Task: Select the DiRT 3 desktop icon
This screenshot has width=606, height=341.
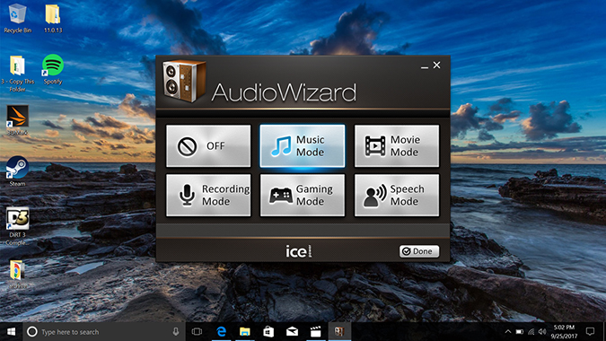Action: point(17,227)
